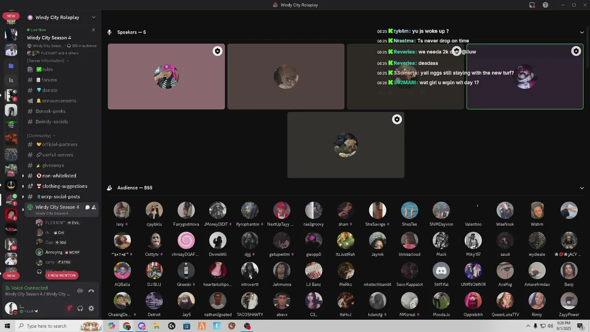
Task: Click the bottom NEW servers indicator
Action: 11,276
